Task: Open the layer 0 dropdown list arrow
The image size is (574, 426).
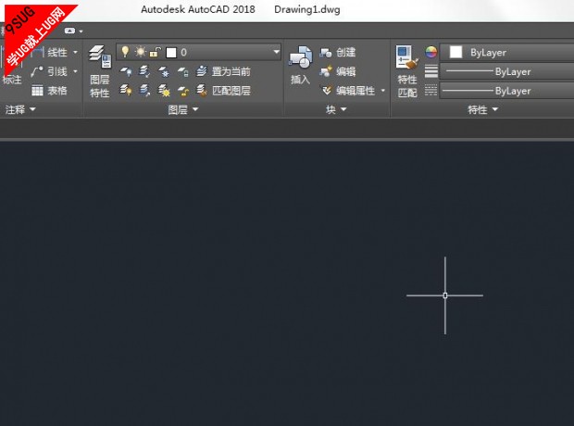Action: (x=277, y=52)
